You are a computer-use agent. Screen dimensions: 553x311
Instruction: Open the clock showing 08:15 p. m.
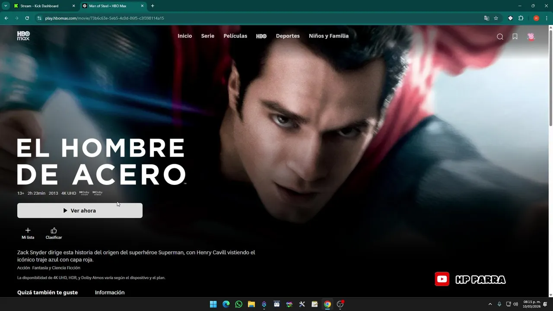pyautogui.click(x=532, y=304)
